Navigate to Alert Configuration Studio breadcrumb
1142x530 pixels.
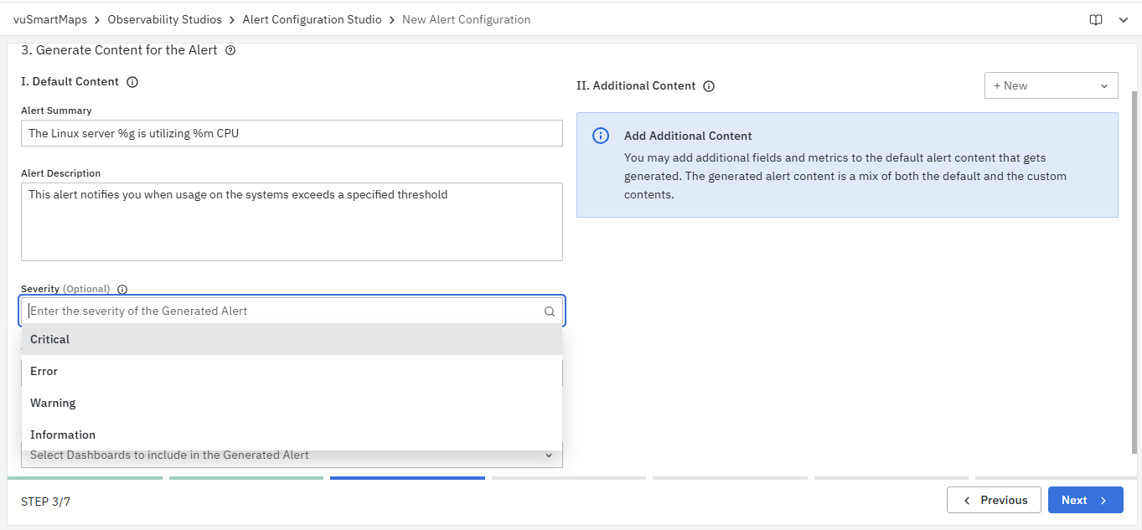point(312,19)
